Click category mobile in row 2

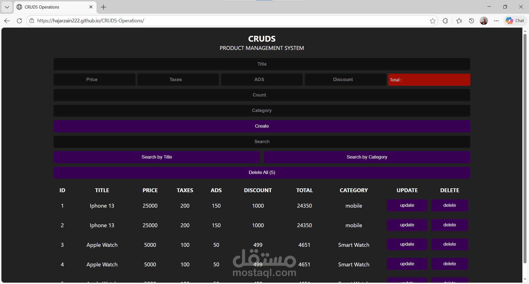point(354,225)
